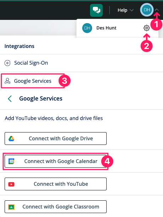Click the DH profile avatar in header

147,10
